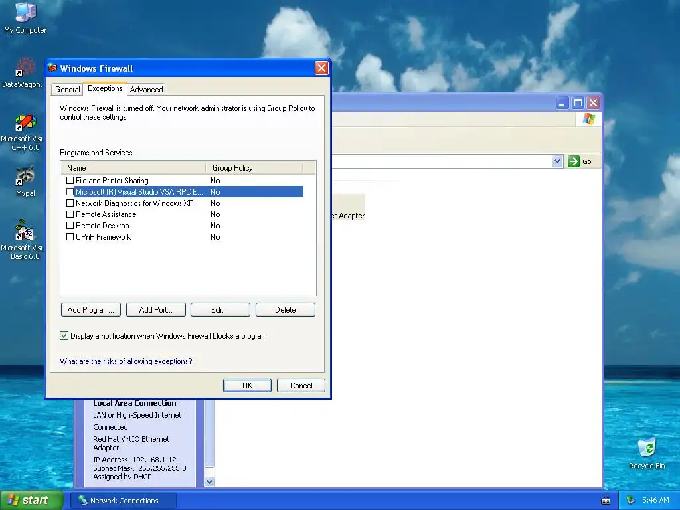This screenshot has width=680, height=510.
Task: Click the taskbar clock showing 5:46 AM
Action: tap(655, 500)
